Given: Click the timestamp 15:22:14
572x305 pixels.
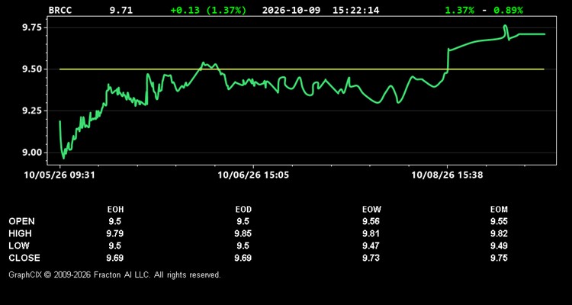Looking at the screenshot, I should [355, 10].
